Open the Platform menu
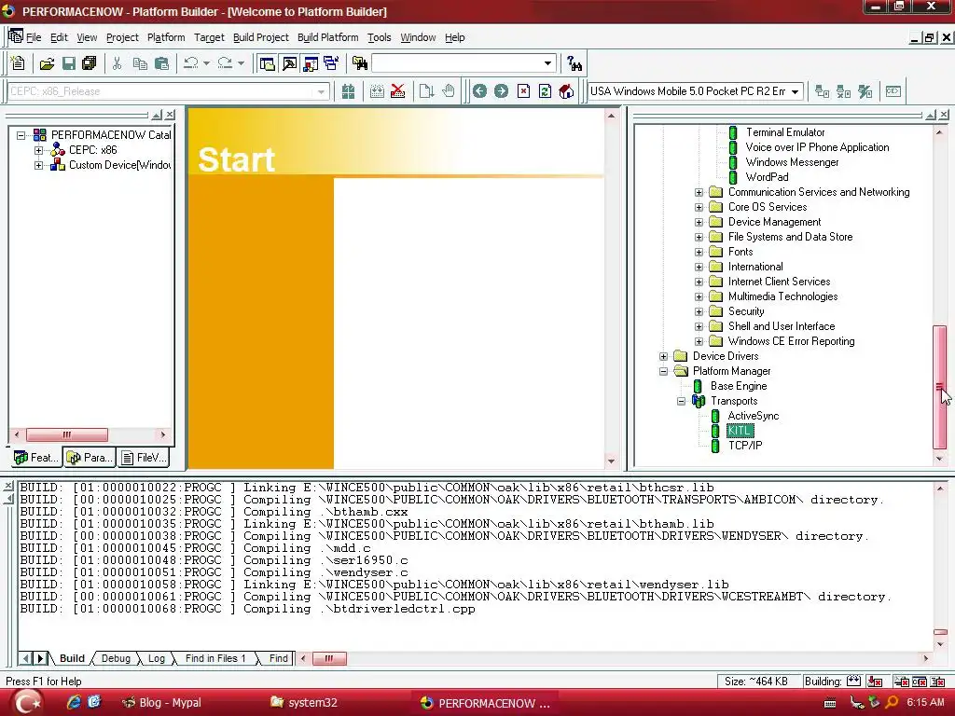Viewport: 955px width, 716px height. [166, 37]
